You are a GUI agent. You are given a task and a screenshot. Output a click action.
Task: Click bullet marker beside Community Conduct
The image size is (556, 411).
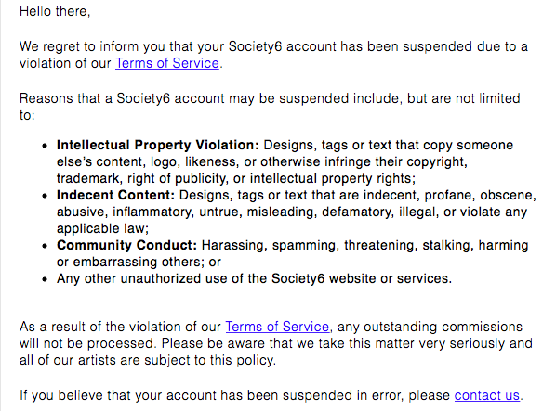click(45, 246)
